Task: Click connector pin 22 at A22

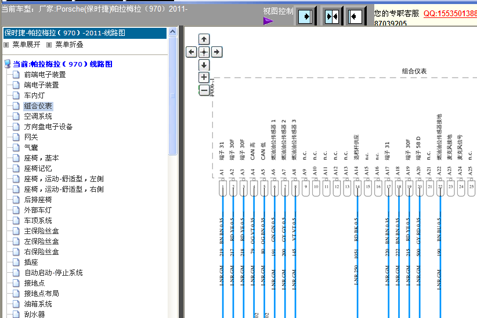Action: [x=440, y=188]
